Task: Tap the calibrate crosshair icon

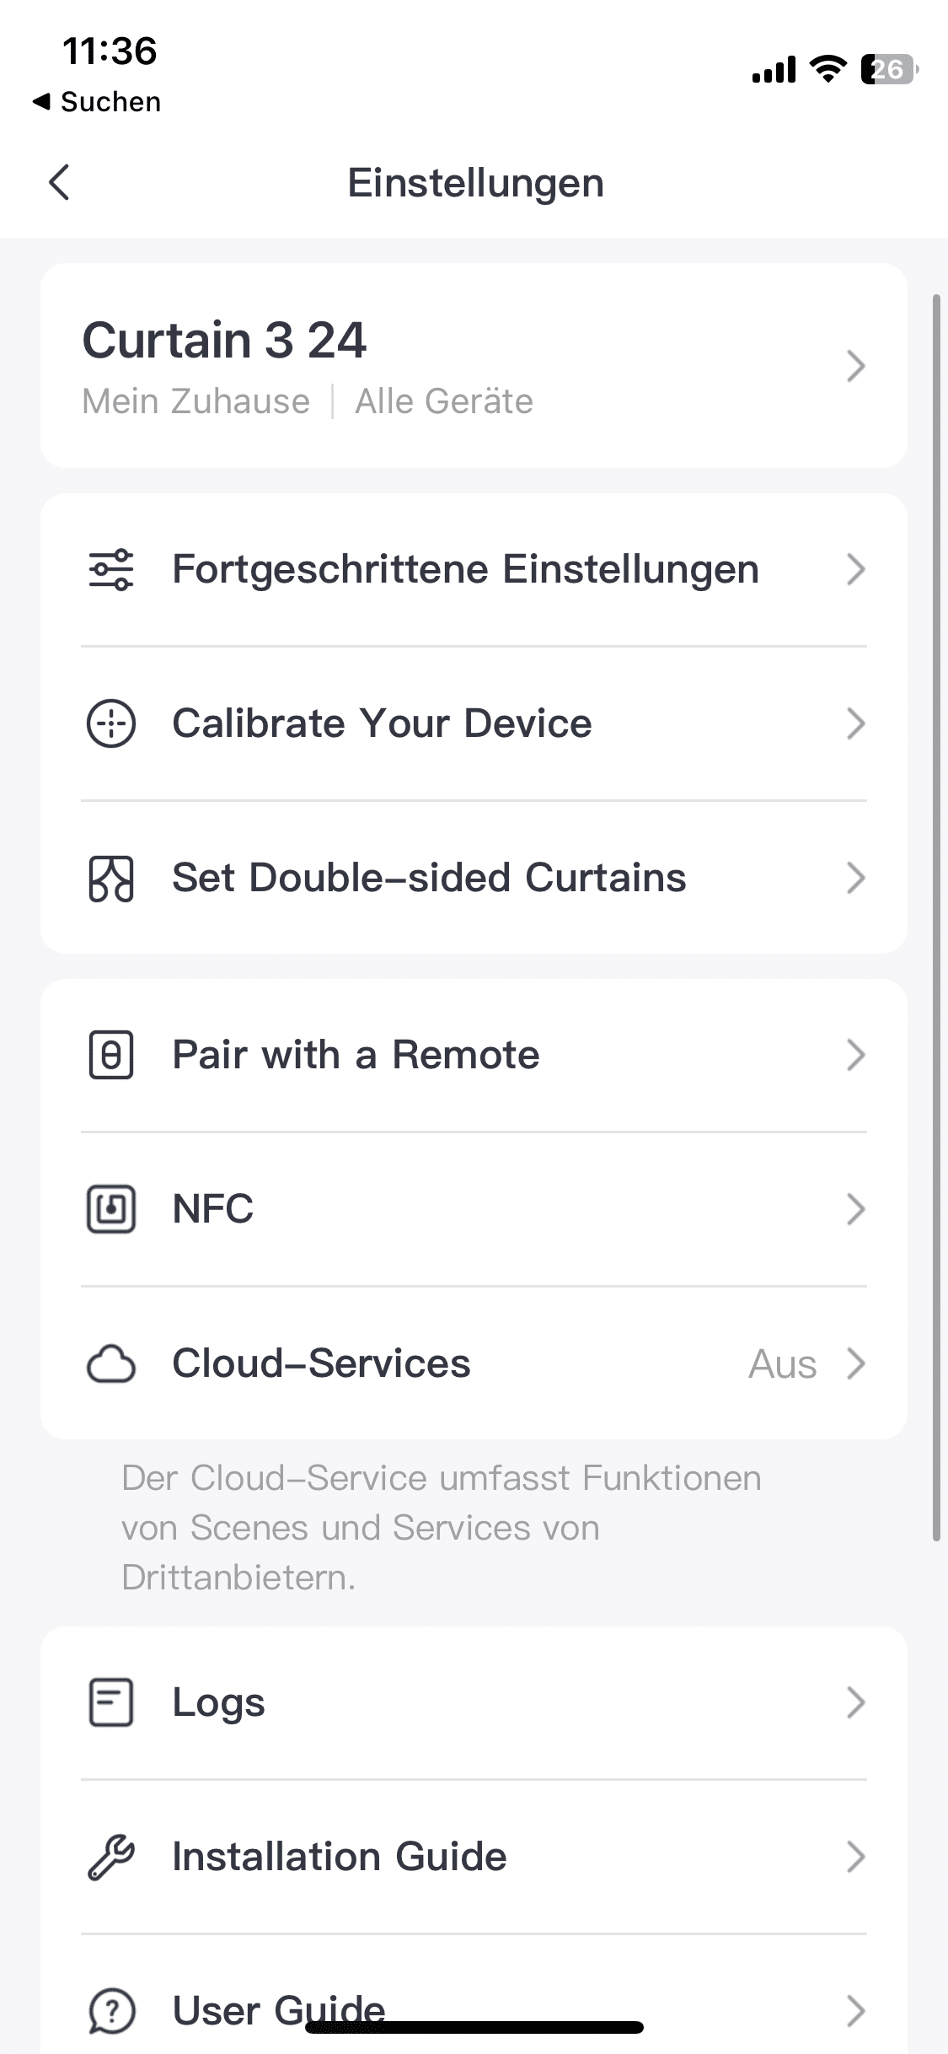Action: tap(111, 723)
